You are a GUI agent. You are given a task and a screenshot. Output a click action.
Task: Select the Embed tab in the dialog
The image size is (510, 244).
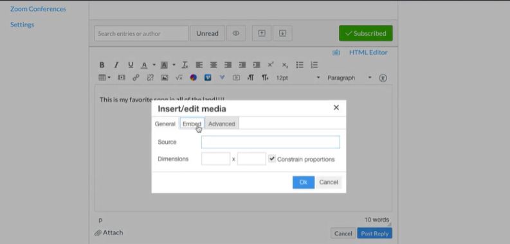[192, 124]
